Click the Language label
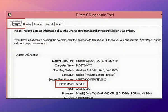 (x=68, y=75)
